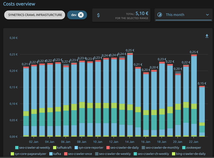214x158 pixels.
Task: Select the seo-crawler-de-weekly legend item
Action: tap(113, 154)
